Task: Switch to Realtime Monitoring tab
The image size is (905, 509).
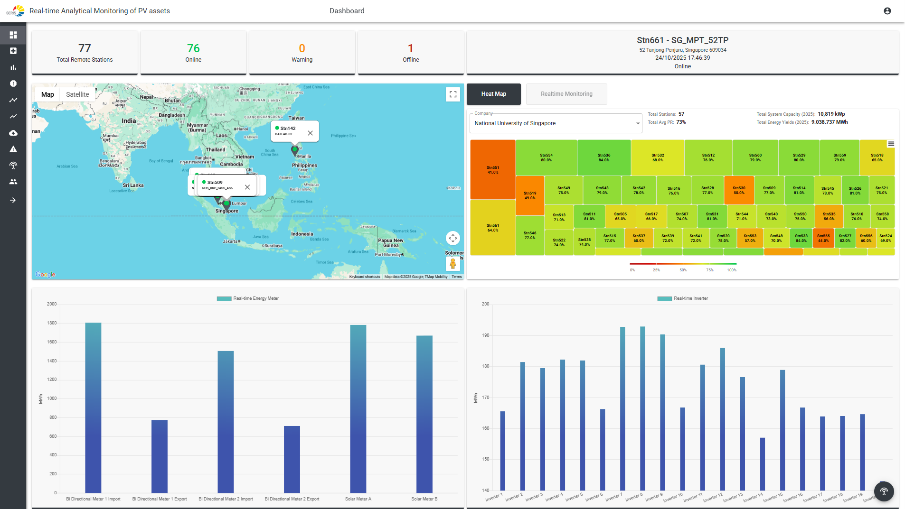Action: tap(566, 94)
